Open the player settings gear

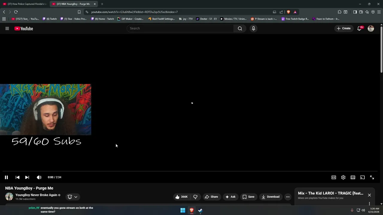tap(343, 177)
